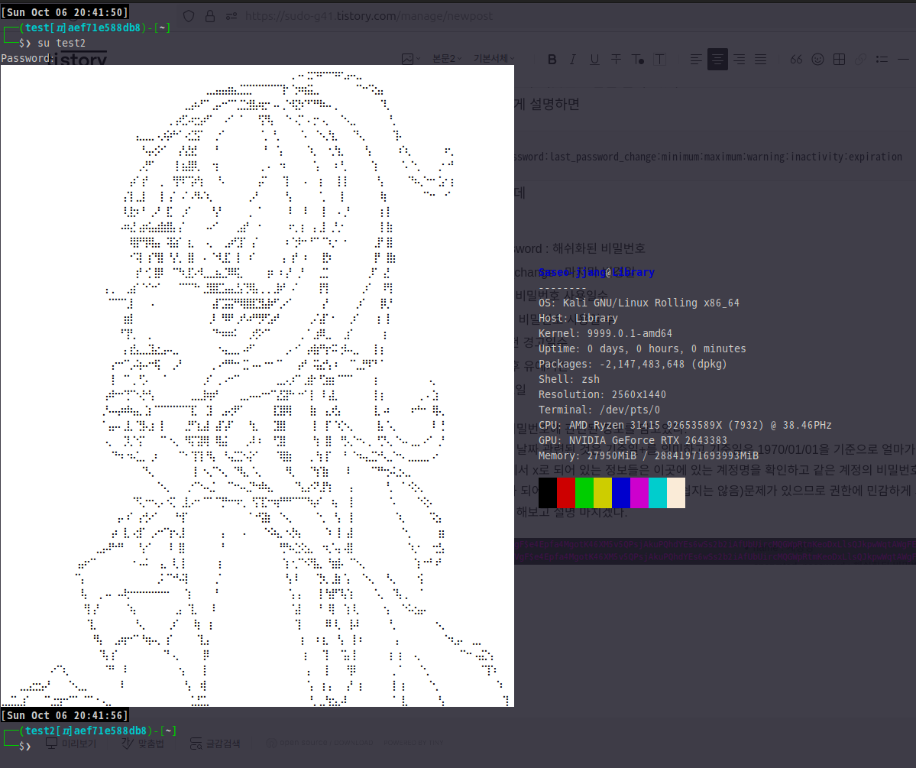Click the 'Kernel: 9999.0.1-amd64' line
This screenshot has width=916, height=768.
(605, 333)
